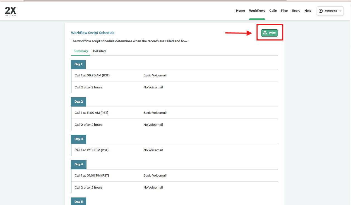Viewport: 351px width, 205px height.
Task: Open the Workflows menu item
Action: coord(257,11)
